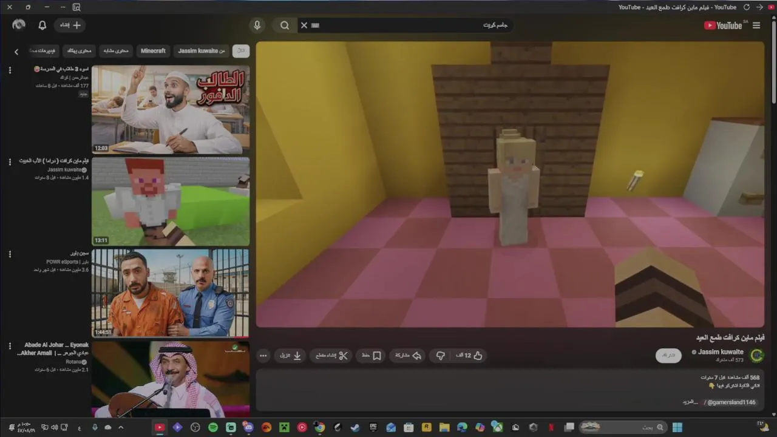The image size is (777, 437).
Task: Open the @gamersland1146 link in description
Action: 731,402
